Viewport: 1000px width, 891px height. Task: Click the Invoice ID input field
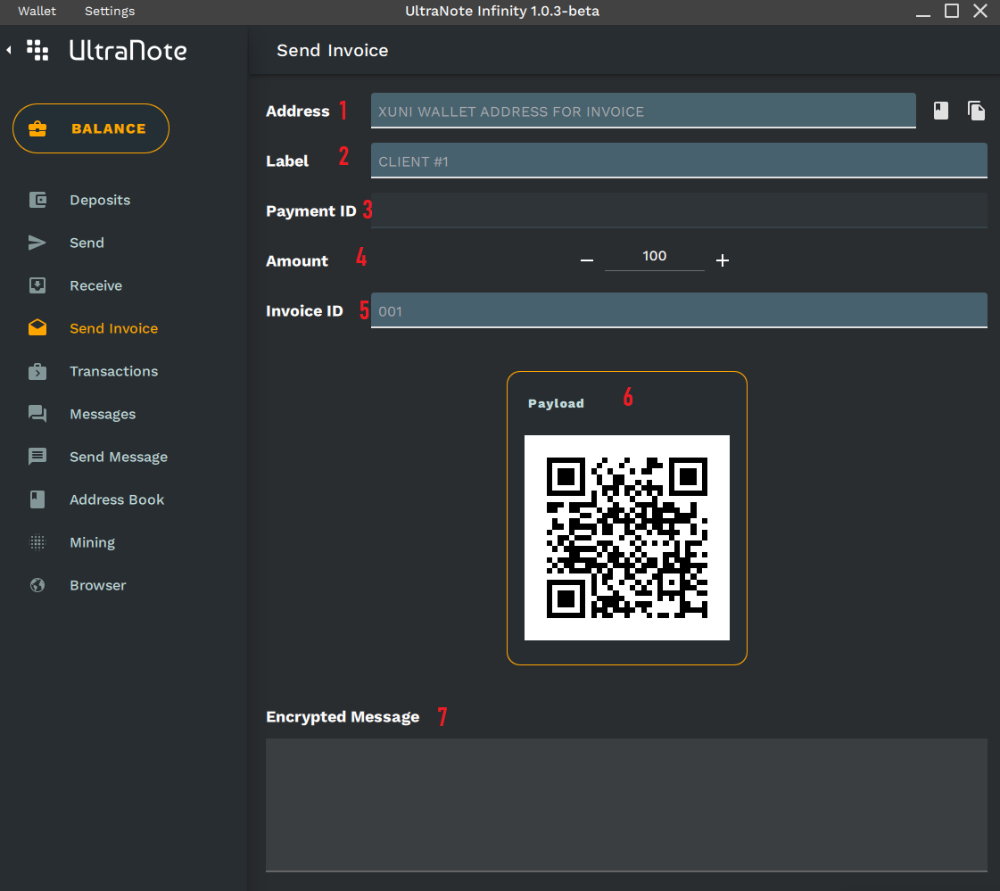(679, 310)
